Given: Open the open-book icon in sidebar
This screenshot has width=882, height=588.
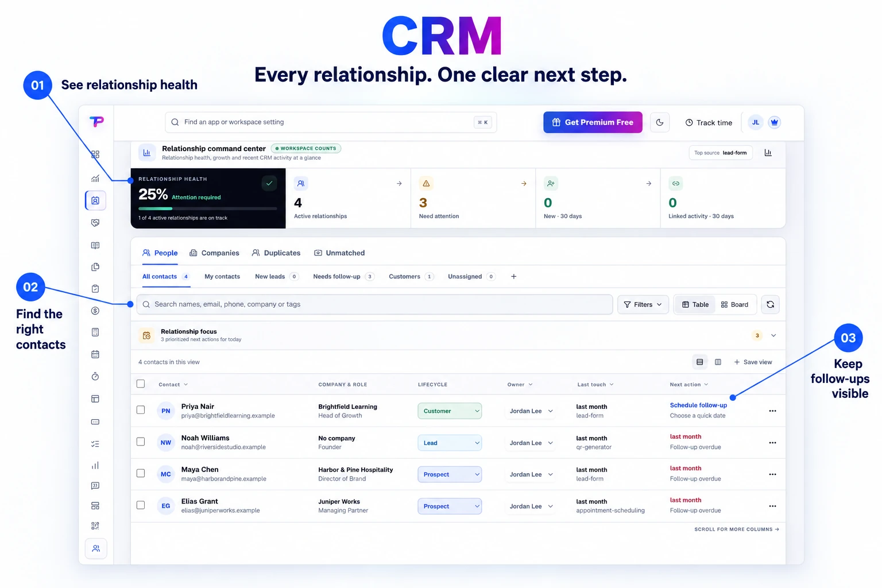Looking at the screenshot, I should coord(95,245).
